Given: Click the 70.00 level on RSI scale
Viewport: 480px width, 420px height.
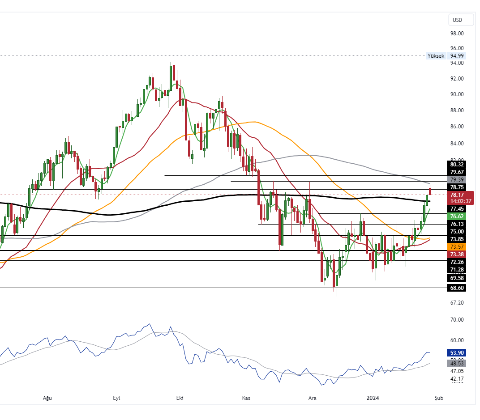Looking at the screenshot, I should [x=457, y=320].
